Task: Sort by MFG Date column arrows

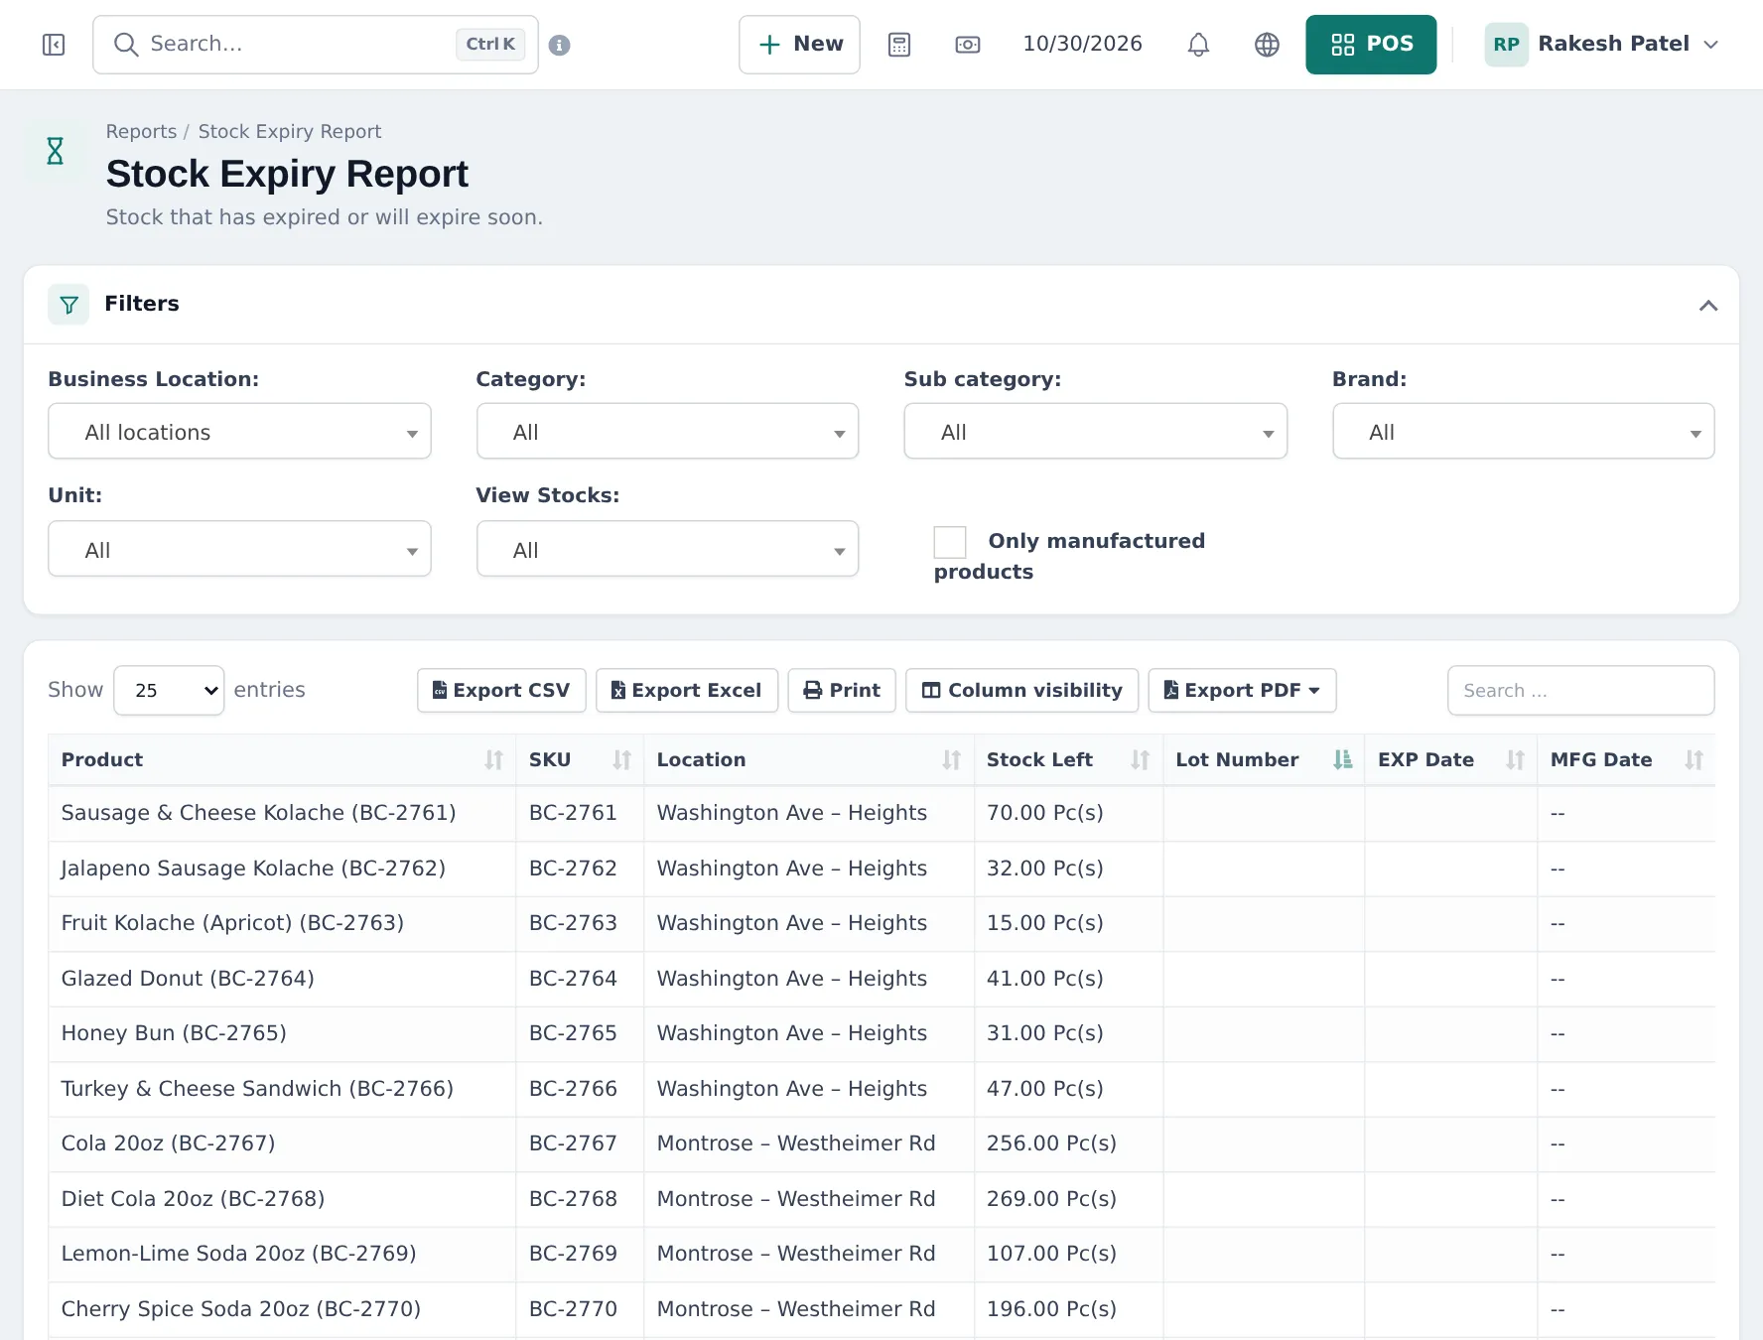Action: point(1694,760)
